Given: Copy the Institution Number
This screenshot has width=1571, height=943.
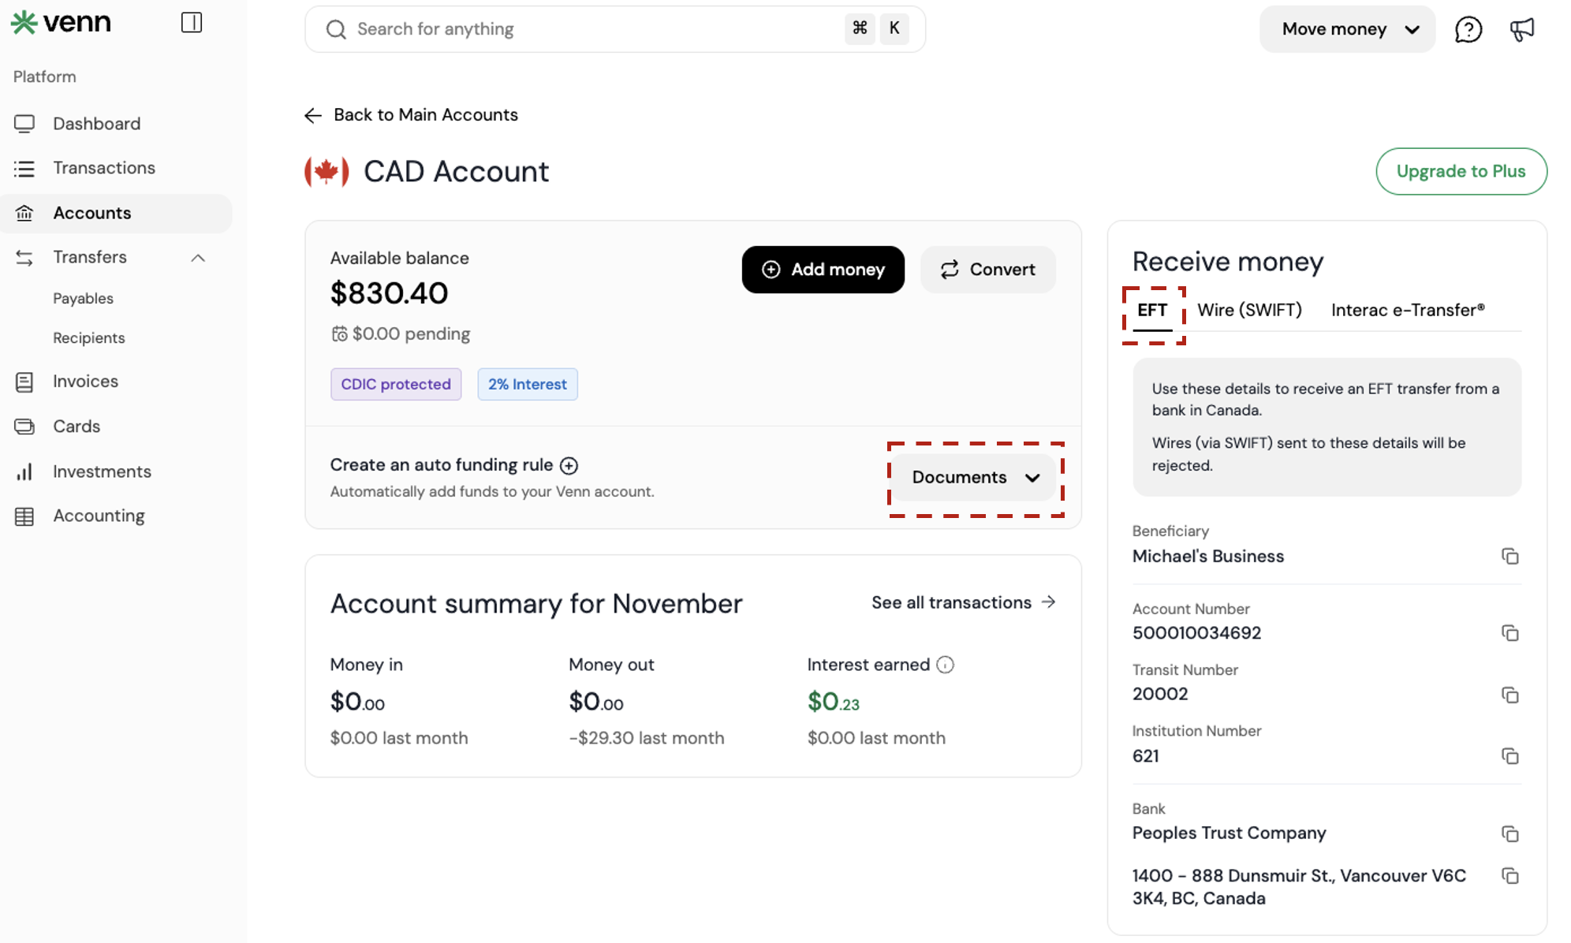Looking at the screenshot, I should 1509,756.
